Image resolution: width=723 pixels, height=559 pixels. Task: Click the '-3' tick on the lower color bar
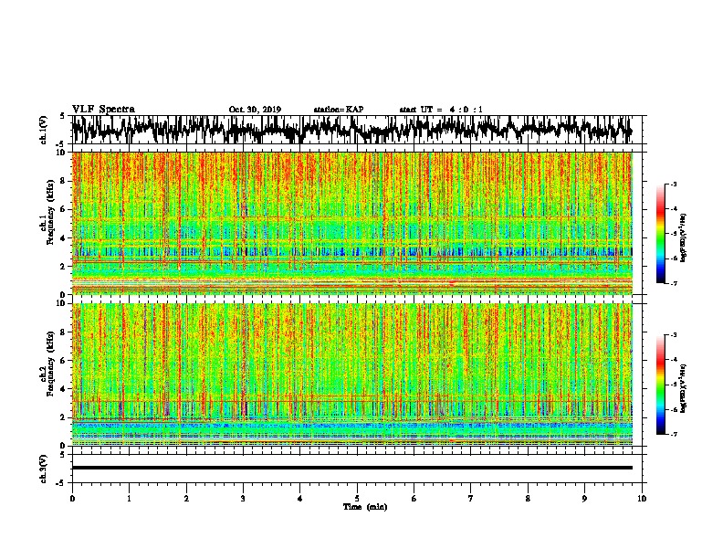[674, 335]
